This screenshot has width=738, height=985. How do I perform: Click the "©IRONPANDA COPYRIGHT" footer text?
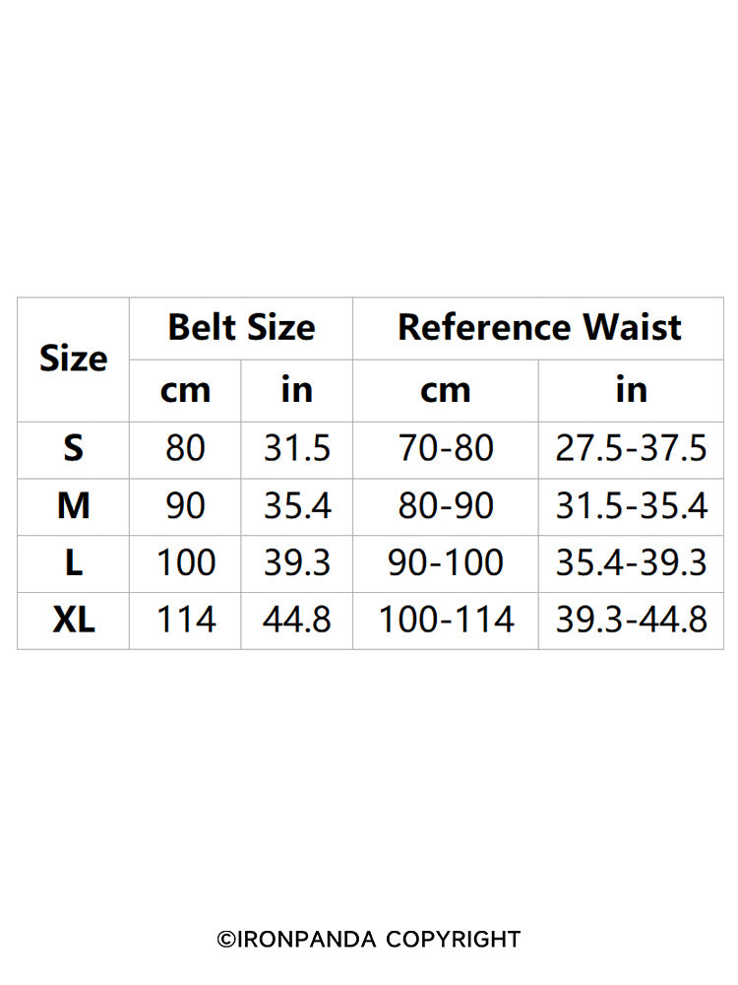[x=369, y=940]
